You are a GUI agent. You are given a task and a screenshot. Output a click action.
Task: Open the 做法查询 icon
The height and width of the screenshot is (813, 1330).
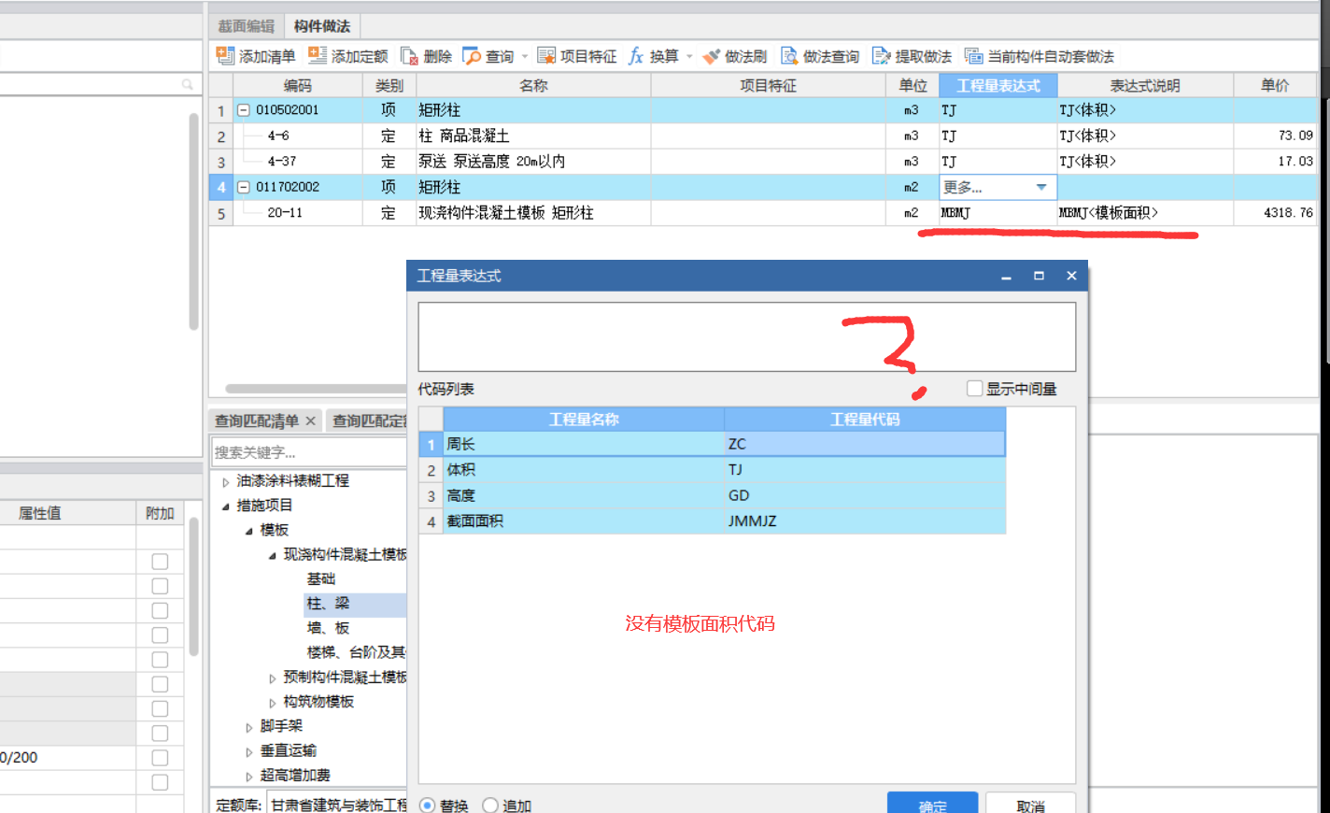789,56
